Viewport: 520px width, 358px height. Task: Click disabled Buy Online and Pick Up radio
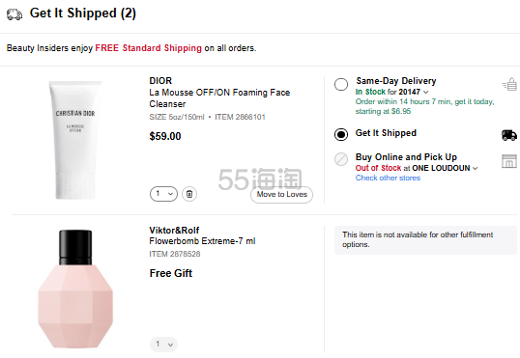(x=341, y=159)
